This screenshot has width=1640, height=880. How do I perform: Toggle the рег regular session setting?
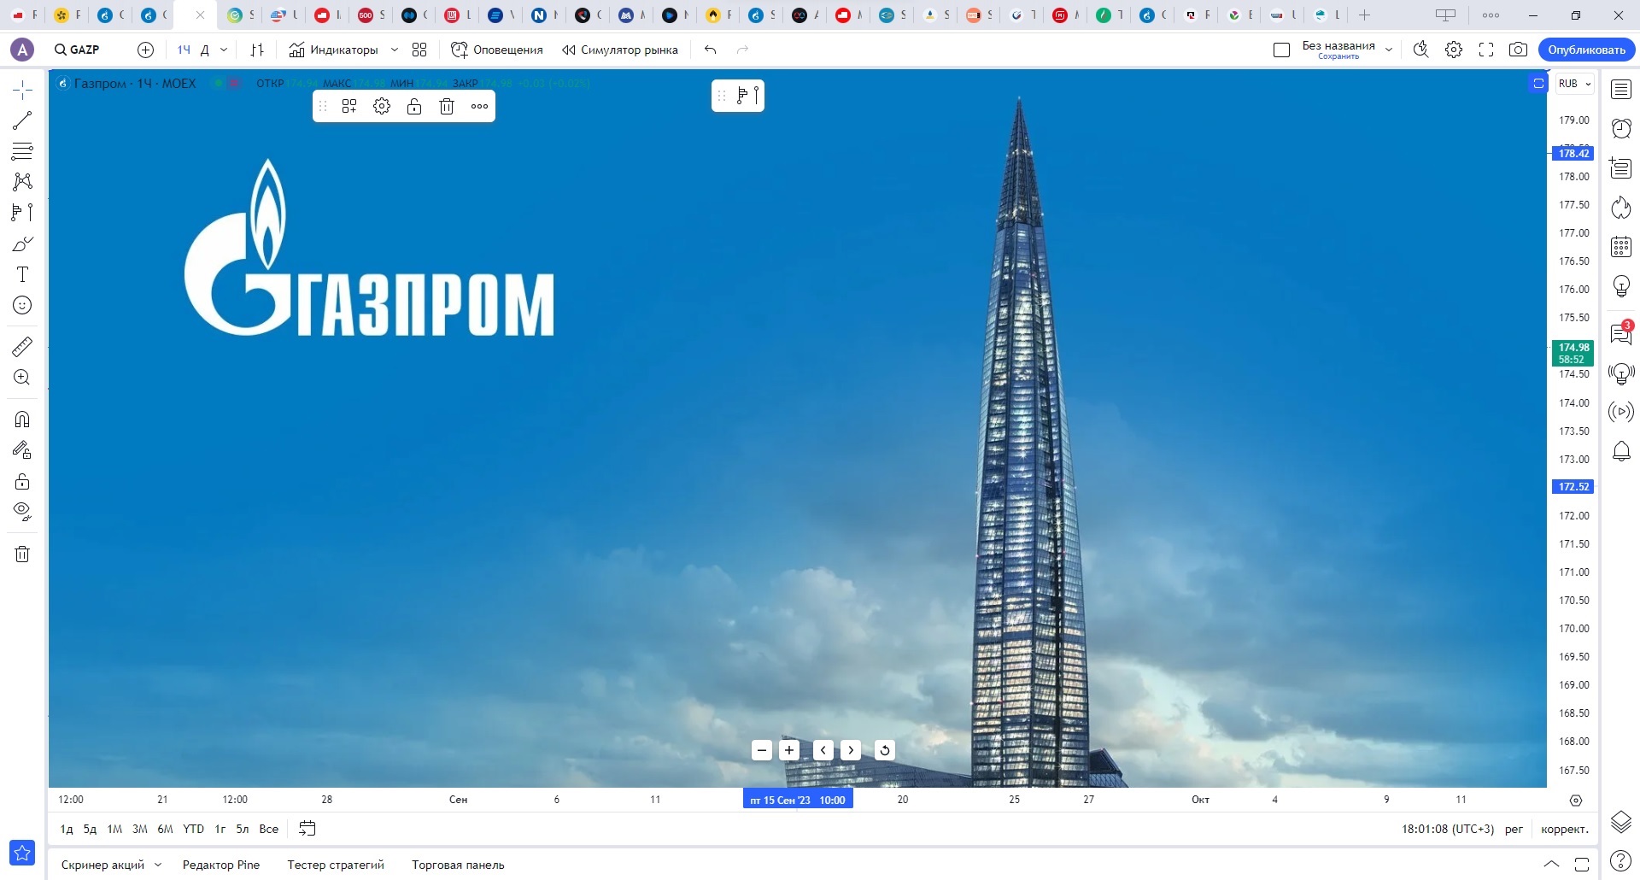[x=1514, y=829]
